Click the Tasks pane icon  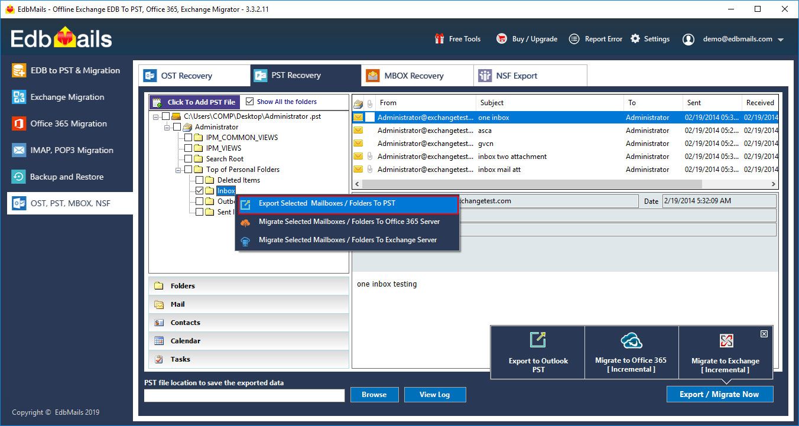[158, 359]
